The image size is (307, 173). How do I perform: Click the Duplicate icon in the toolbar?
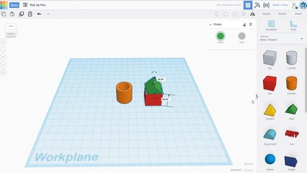[21, 14]
